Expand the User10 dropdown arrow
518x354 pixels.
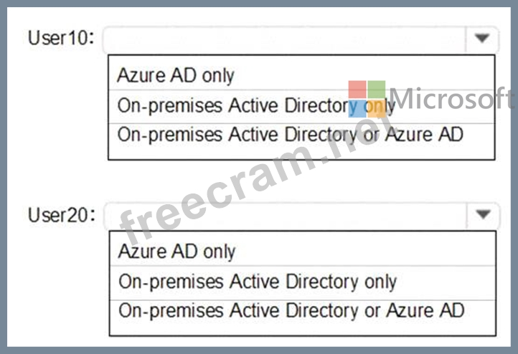(x=482, y=39)
